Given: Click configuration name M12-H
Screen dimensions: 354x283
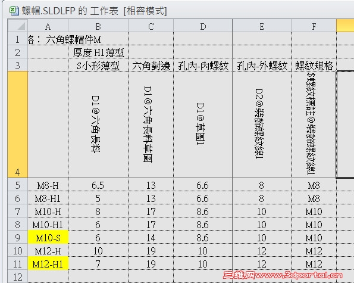Looking at the screenshot, I should click(48, 251).
